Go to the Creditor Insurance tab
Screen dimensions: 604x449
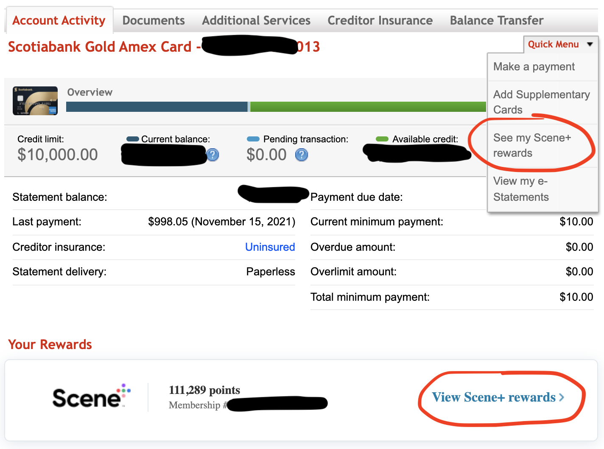(x=380, y=20)
